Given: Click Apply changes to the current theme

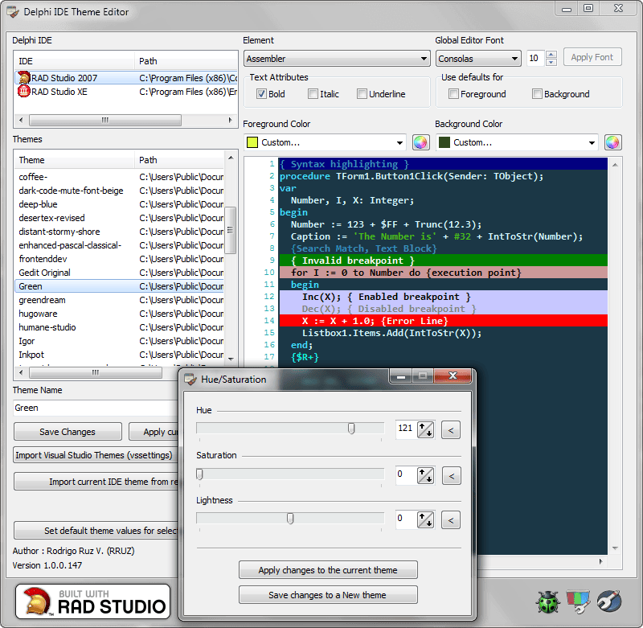Looking at the screenshot, I should pyautogui.click(x=328, y=570).
